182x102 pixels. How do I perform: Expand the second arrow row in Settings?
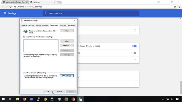coord(135,84)
